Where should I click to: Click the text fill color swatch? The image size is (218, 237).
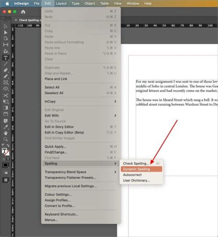point(4,151)
